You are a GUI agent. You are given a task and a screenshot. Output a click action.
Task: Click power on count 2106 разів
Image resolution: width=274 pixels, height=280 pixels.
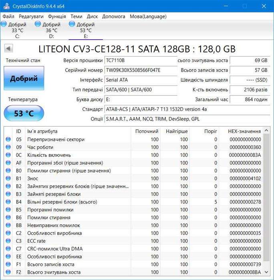point(250,90)
